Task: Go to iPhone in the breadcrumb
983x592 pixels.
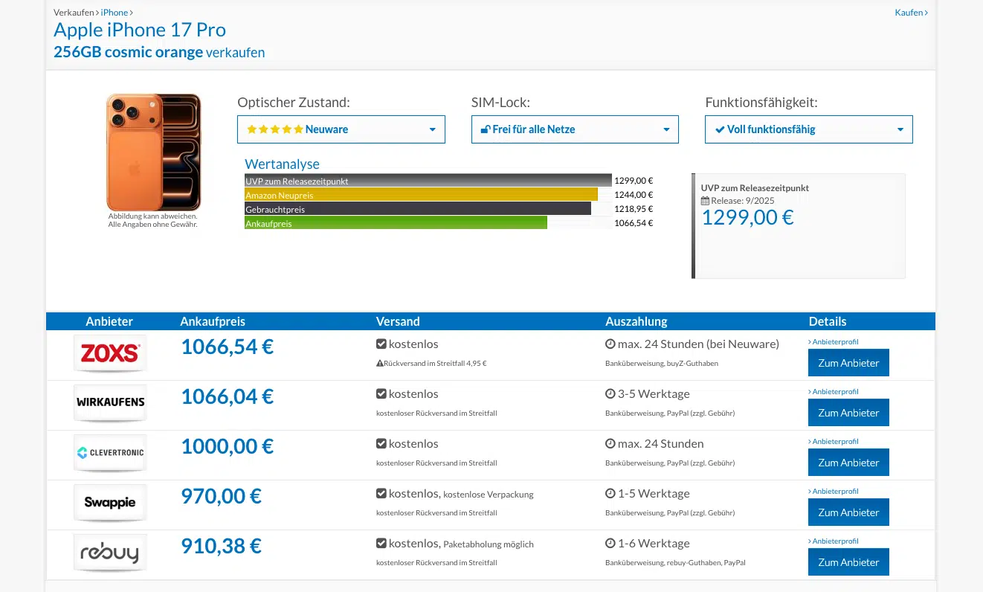Action: click(x=115, y=13)
